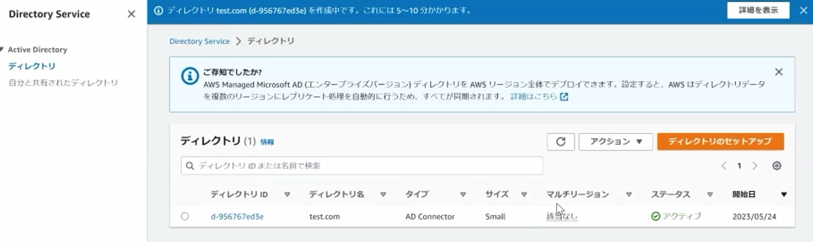Open table preferences gear icon
The height and width of the screenshot is (242, 813).
tap(777, 166)
